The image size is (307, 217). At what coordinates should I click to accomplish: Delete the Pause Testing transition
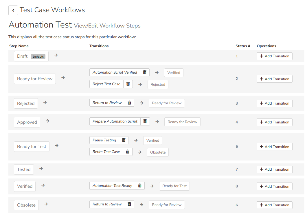[124, 140]
